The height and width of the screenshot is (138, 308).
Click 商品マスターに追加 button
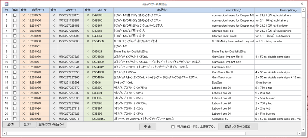point(238,127)
